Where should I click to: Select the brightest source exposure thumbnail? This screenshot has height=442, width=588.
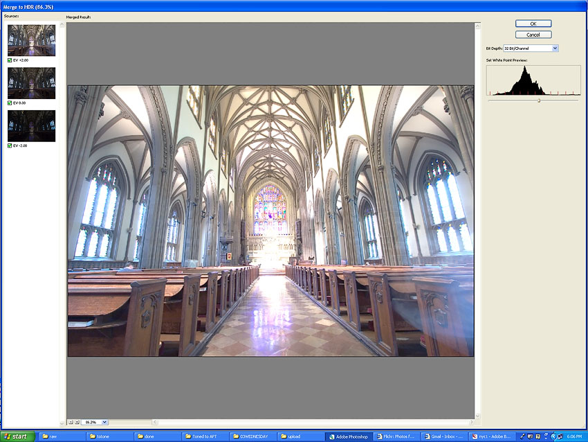31,40
